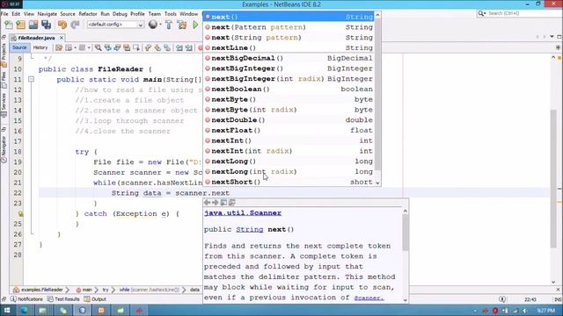Click the globe browser icon in toolbar

(153, 25)
